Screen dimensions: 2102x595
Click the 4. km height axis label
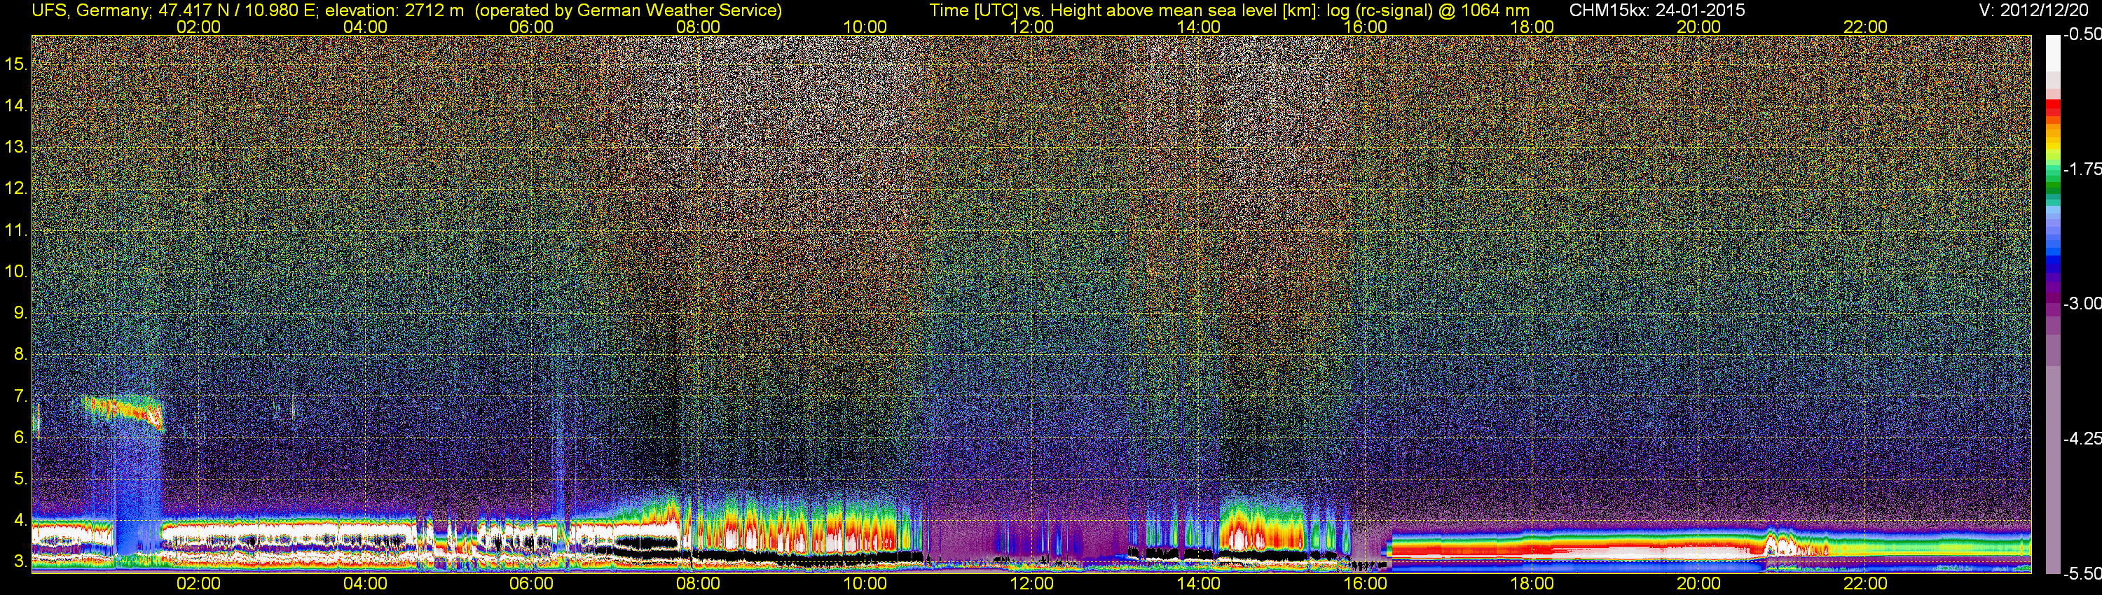pyautogui.click(x=20, y=520)
